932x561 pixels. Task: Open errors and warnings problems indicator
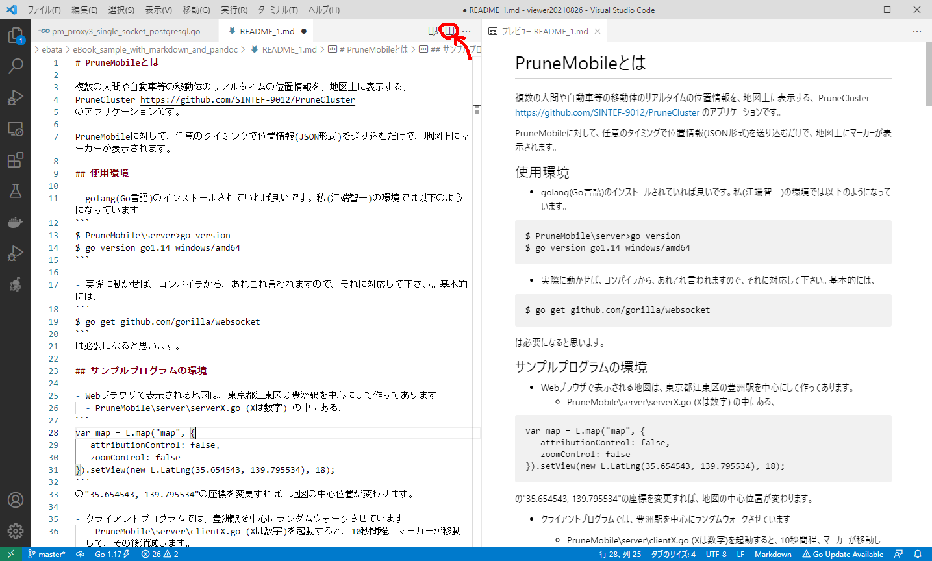[160, 555]
